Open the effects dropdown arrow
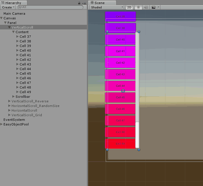Image resolution: width=203 pixels, height=186 pixels. pos(158,7)
